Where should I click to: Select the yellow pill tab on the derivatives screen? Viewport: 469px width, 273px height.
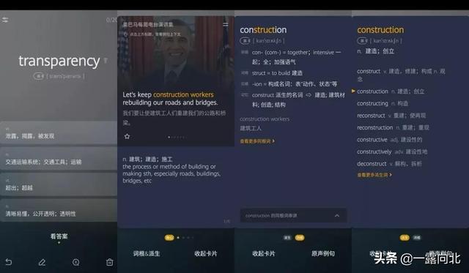pos(405,238)
